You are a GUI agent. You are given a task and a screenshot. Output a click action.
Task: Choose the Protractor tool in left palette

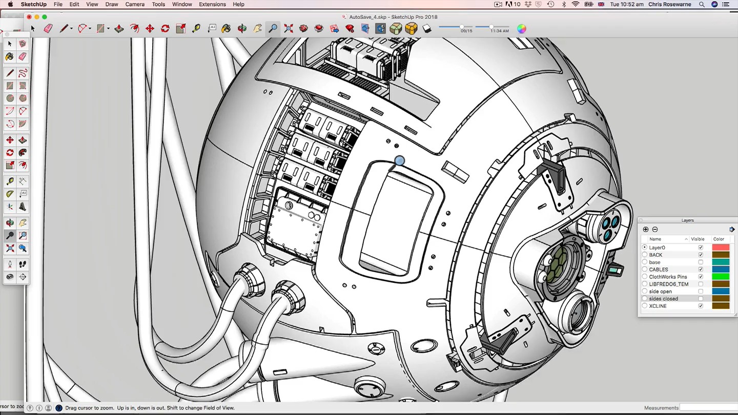[x=10, y=194]
